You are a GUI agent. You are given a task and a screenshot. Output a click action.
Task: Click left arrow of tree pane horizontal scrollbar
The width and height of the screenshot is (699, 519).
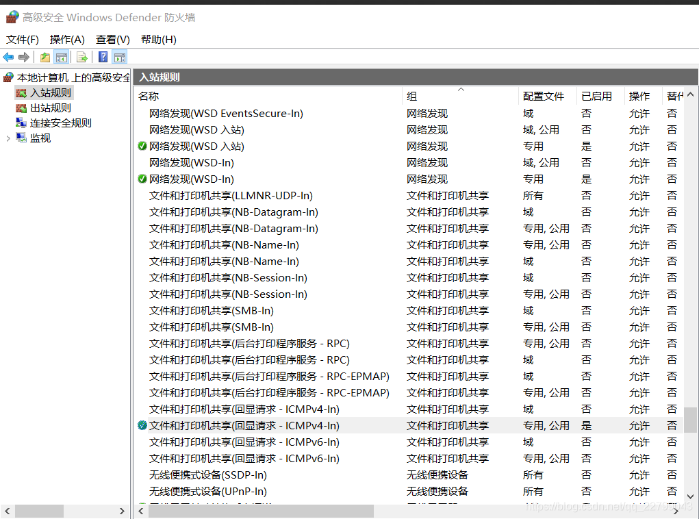(x=8, y=511)
